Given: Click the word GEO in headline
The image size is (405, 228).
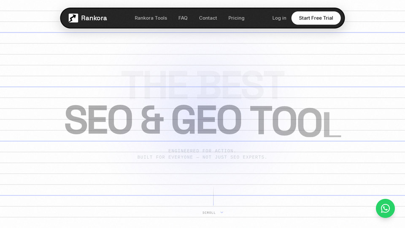Looking at the screenshot, I should 207,120.
